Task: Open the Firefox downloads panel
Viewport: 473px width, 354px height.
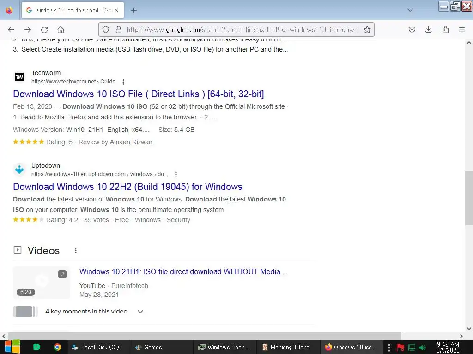Action: (x=428, y=29)
